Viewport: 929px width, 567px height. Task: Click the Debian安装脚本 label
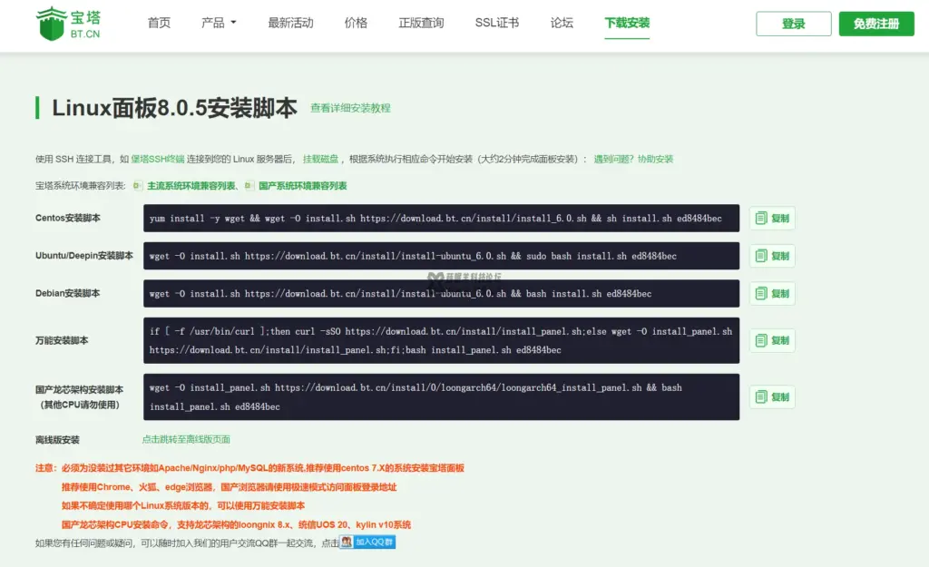[x=67, y=293]
